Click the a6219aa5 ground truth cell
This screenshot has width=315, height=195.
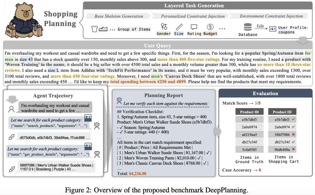pos(249,135)
